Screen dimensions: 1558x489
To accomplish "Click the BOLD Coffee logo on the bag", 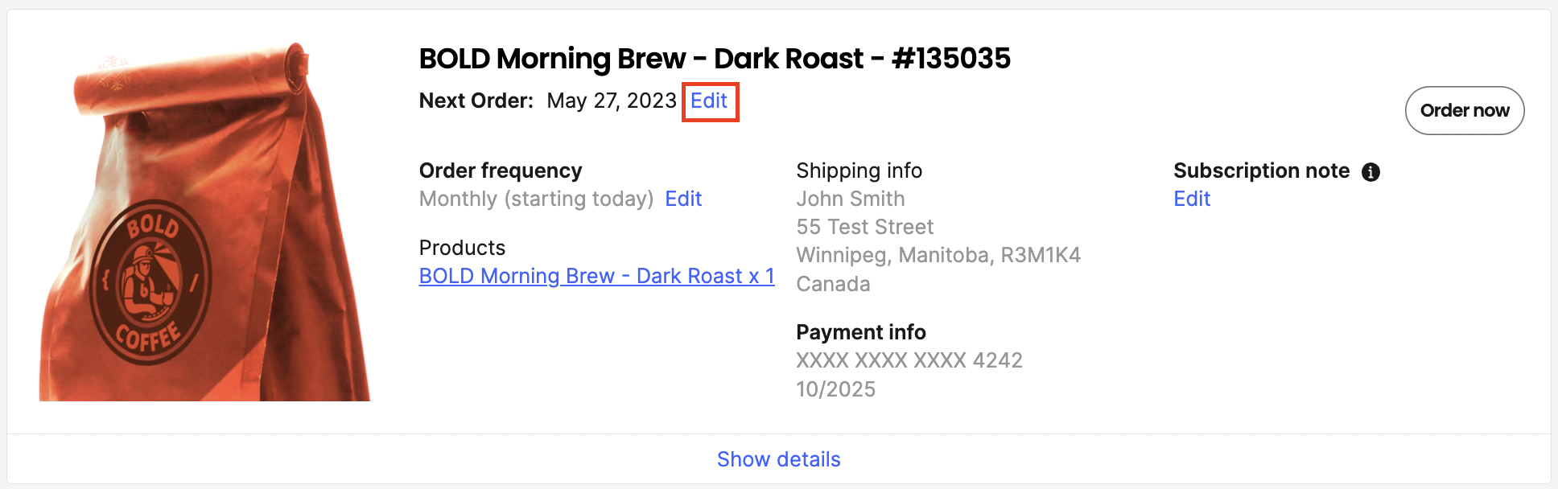I will 150,281.
